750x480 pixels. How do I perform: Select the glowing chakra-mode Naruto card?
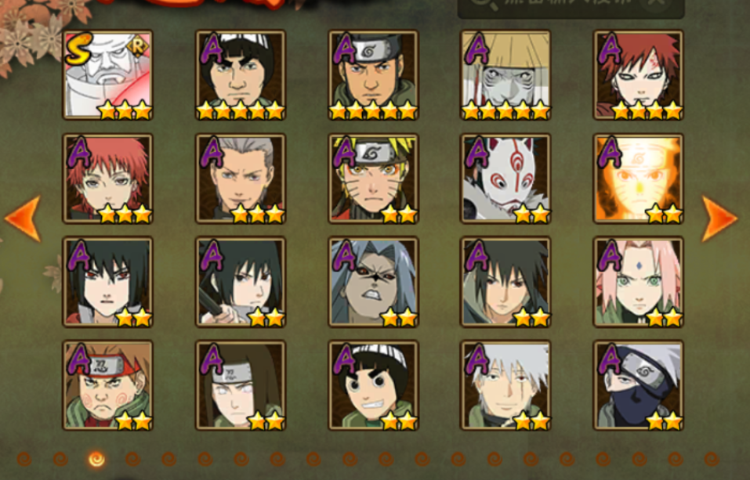pyautogui.click(x=639, y=179)
